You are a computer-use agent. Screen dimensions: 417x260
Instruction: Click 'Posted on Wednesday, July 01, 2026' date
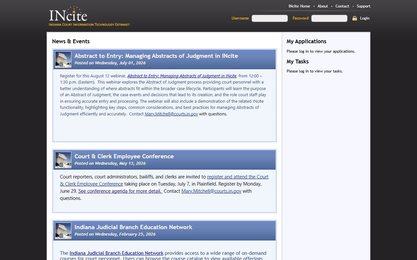[x=110, y=63]
